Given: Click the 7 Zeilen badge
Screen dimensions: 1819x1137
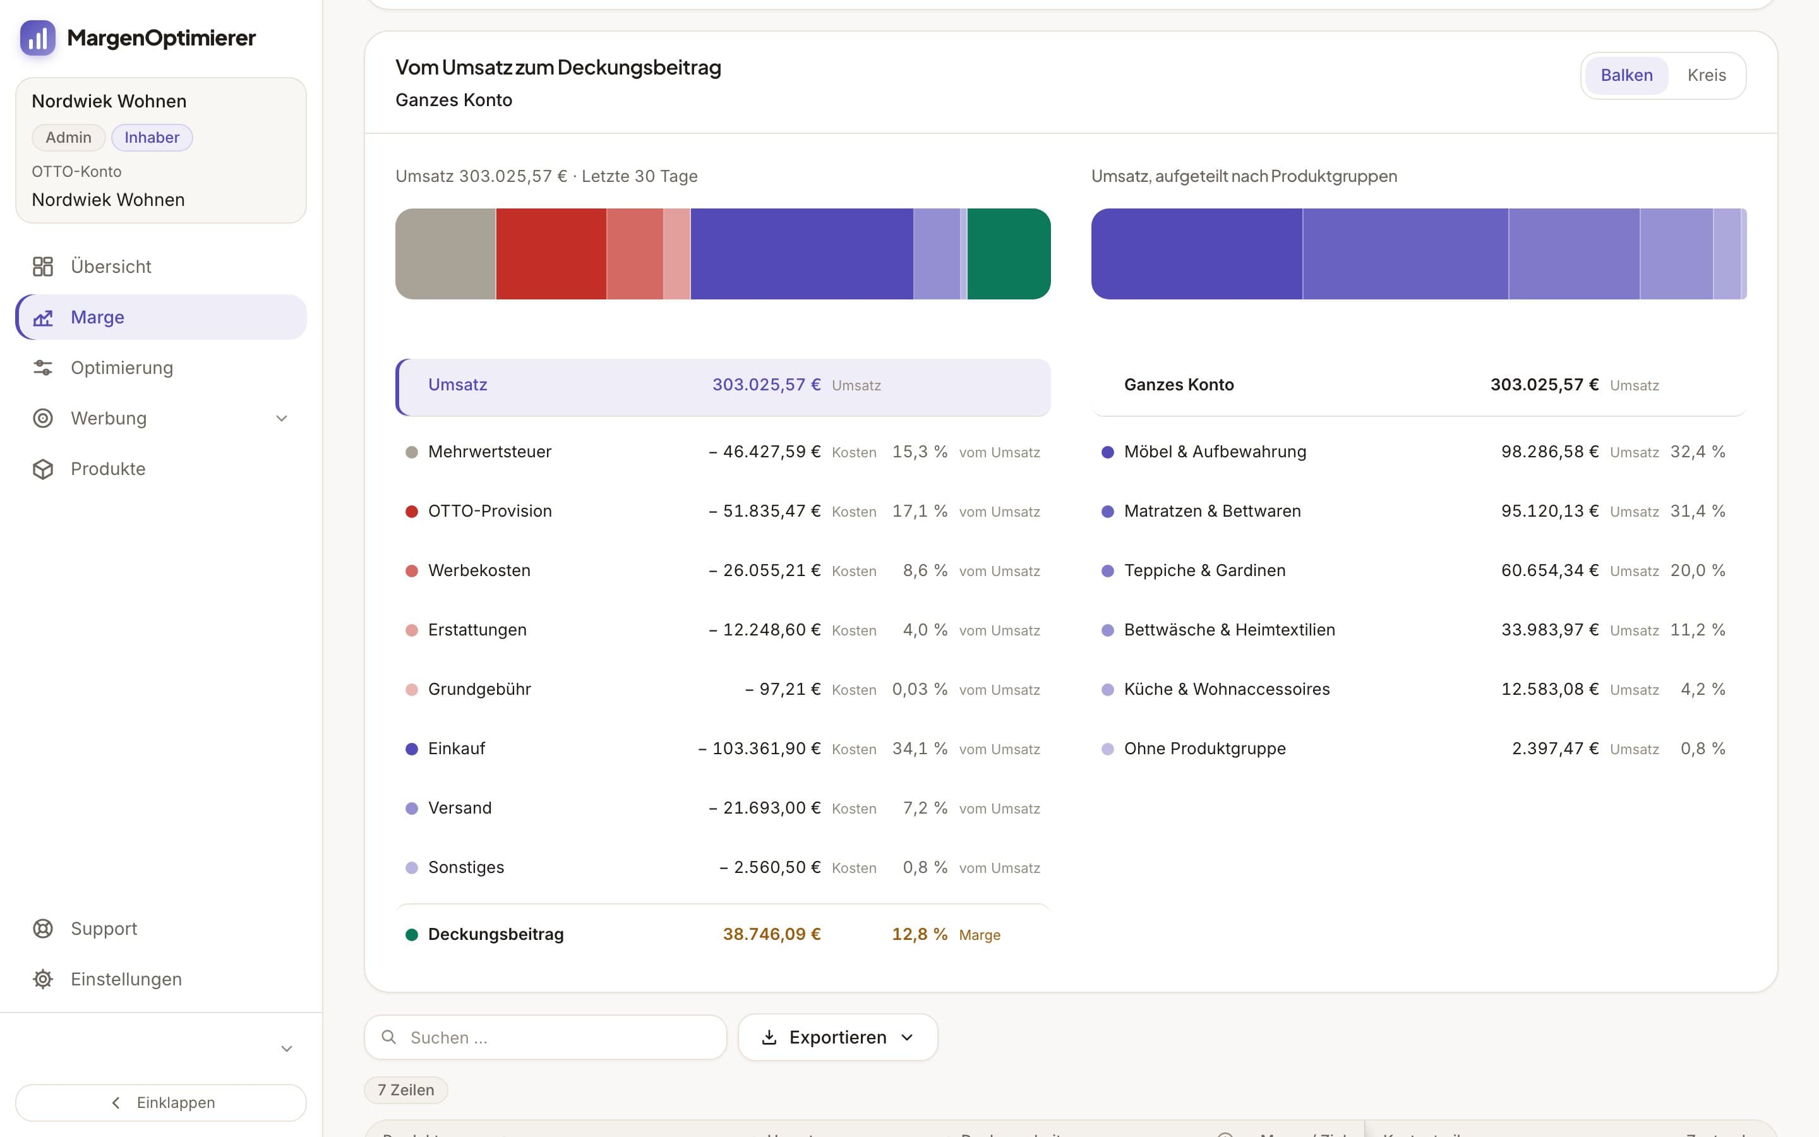Looking at the screenshot, I should tap(406, 1090).
